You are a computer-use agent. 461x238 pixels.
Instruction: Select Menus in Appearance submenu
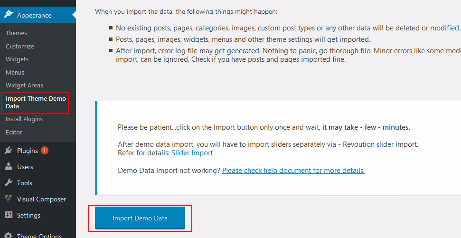pyautogui.click(x=15, y=72)
